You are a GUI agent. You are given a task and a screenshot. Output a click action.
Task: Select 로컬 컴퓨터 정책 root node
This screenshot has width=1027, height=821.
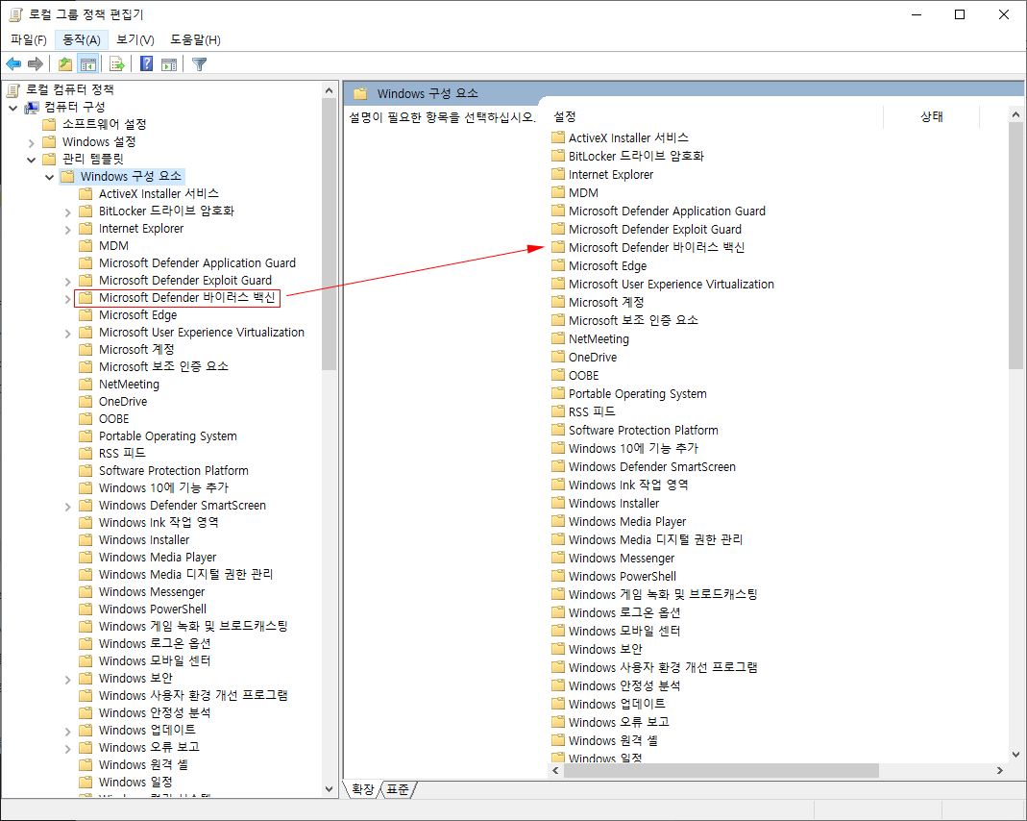69,89
